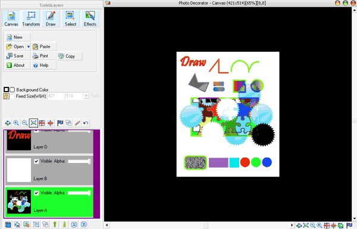This screenshot has height=229, width=357.
Task: Click the red center crosshair icon in left toolbar
Action: tap(51, 123)
